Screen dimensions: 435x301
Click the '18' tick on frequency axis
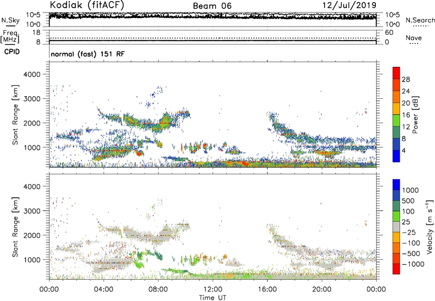pyautogui.click(x=36, y=33)
